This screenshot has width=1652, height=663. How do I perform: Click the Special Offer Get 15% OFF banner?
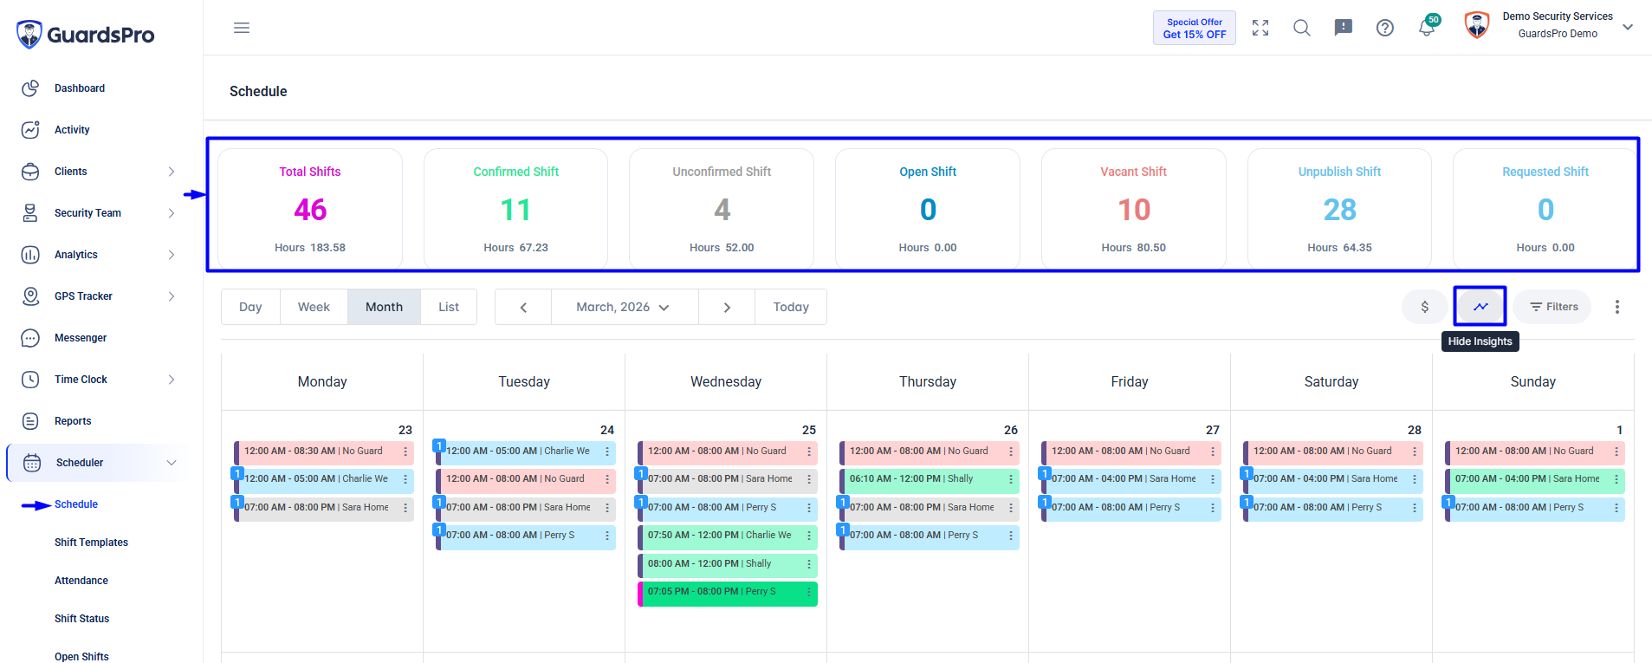point(1195,28)
